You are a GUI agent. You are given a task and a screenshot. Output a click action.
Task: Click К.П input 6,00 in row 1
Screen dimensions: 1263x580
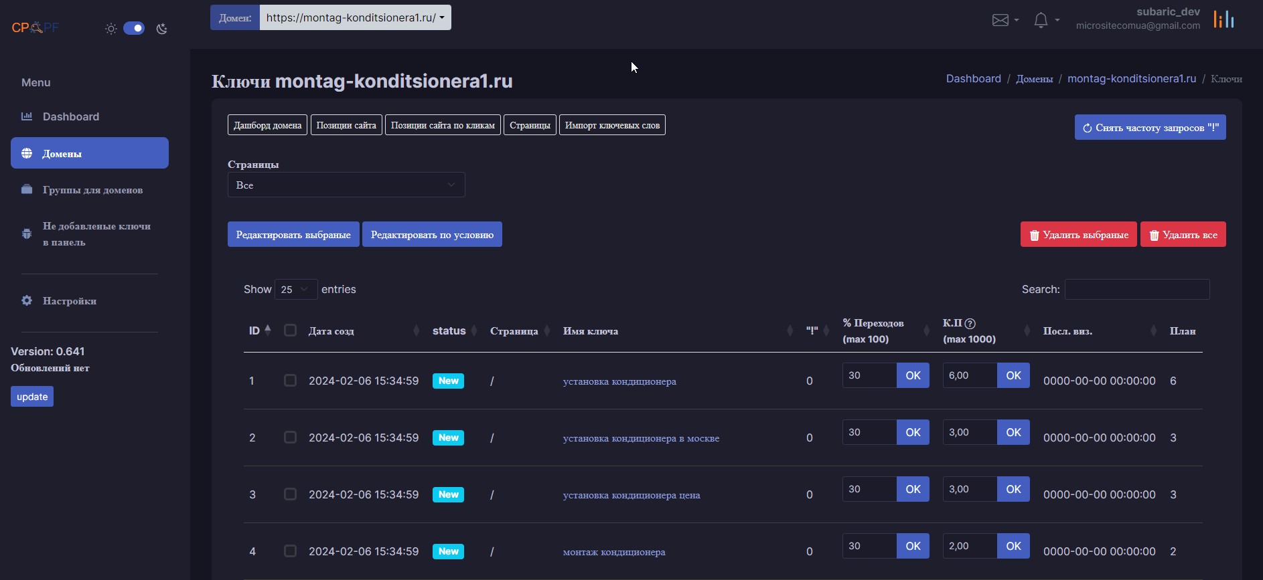point(970,375)
